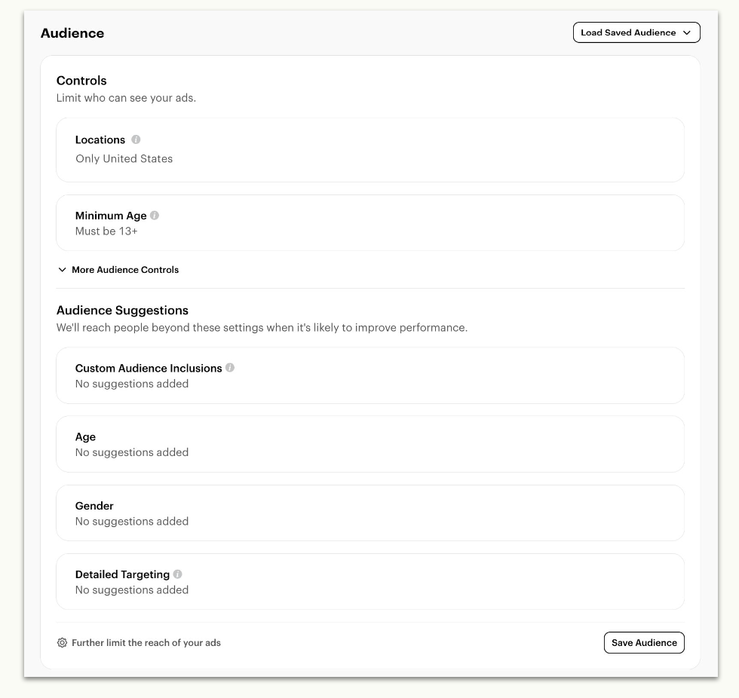Open the Locations card showing Only United States
Screen dimensions: 739x698
tap(370, 150)
